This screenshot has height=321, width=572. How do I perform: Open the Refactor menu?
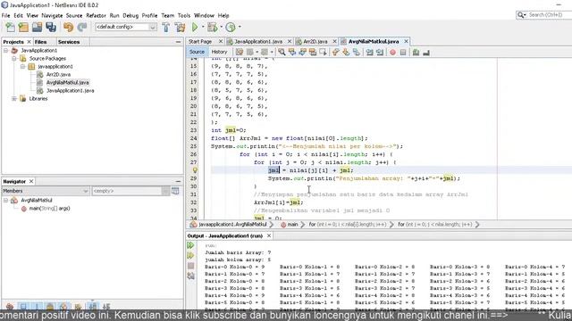click(x=96, y=16)
